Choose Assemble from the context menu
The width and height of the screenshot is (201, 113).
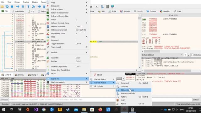(x=68, y=58)
